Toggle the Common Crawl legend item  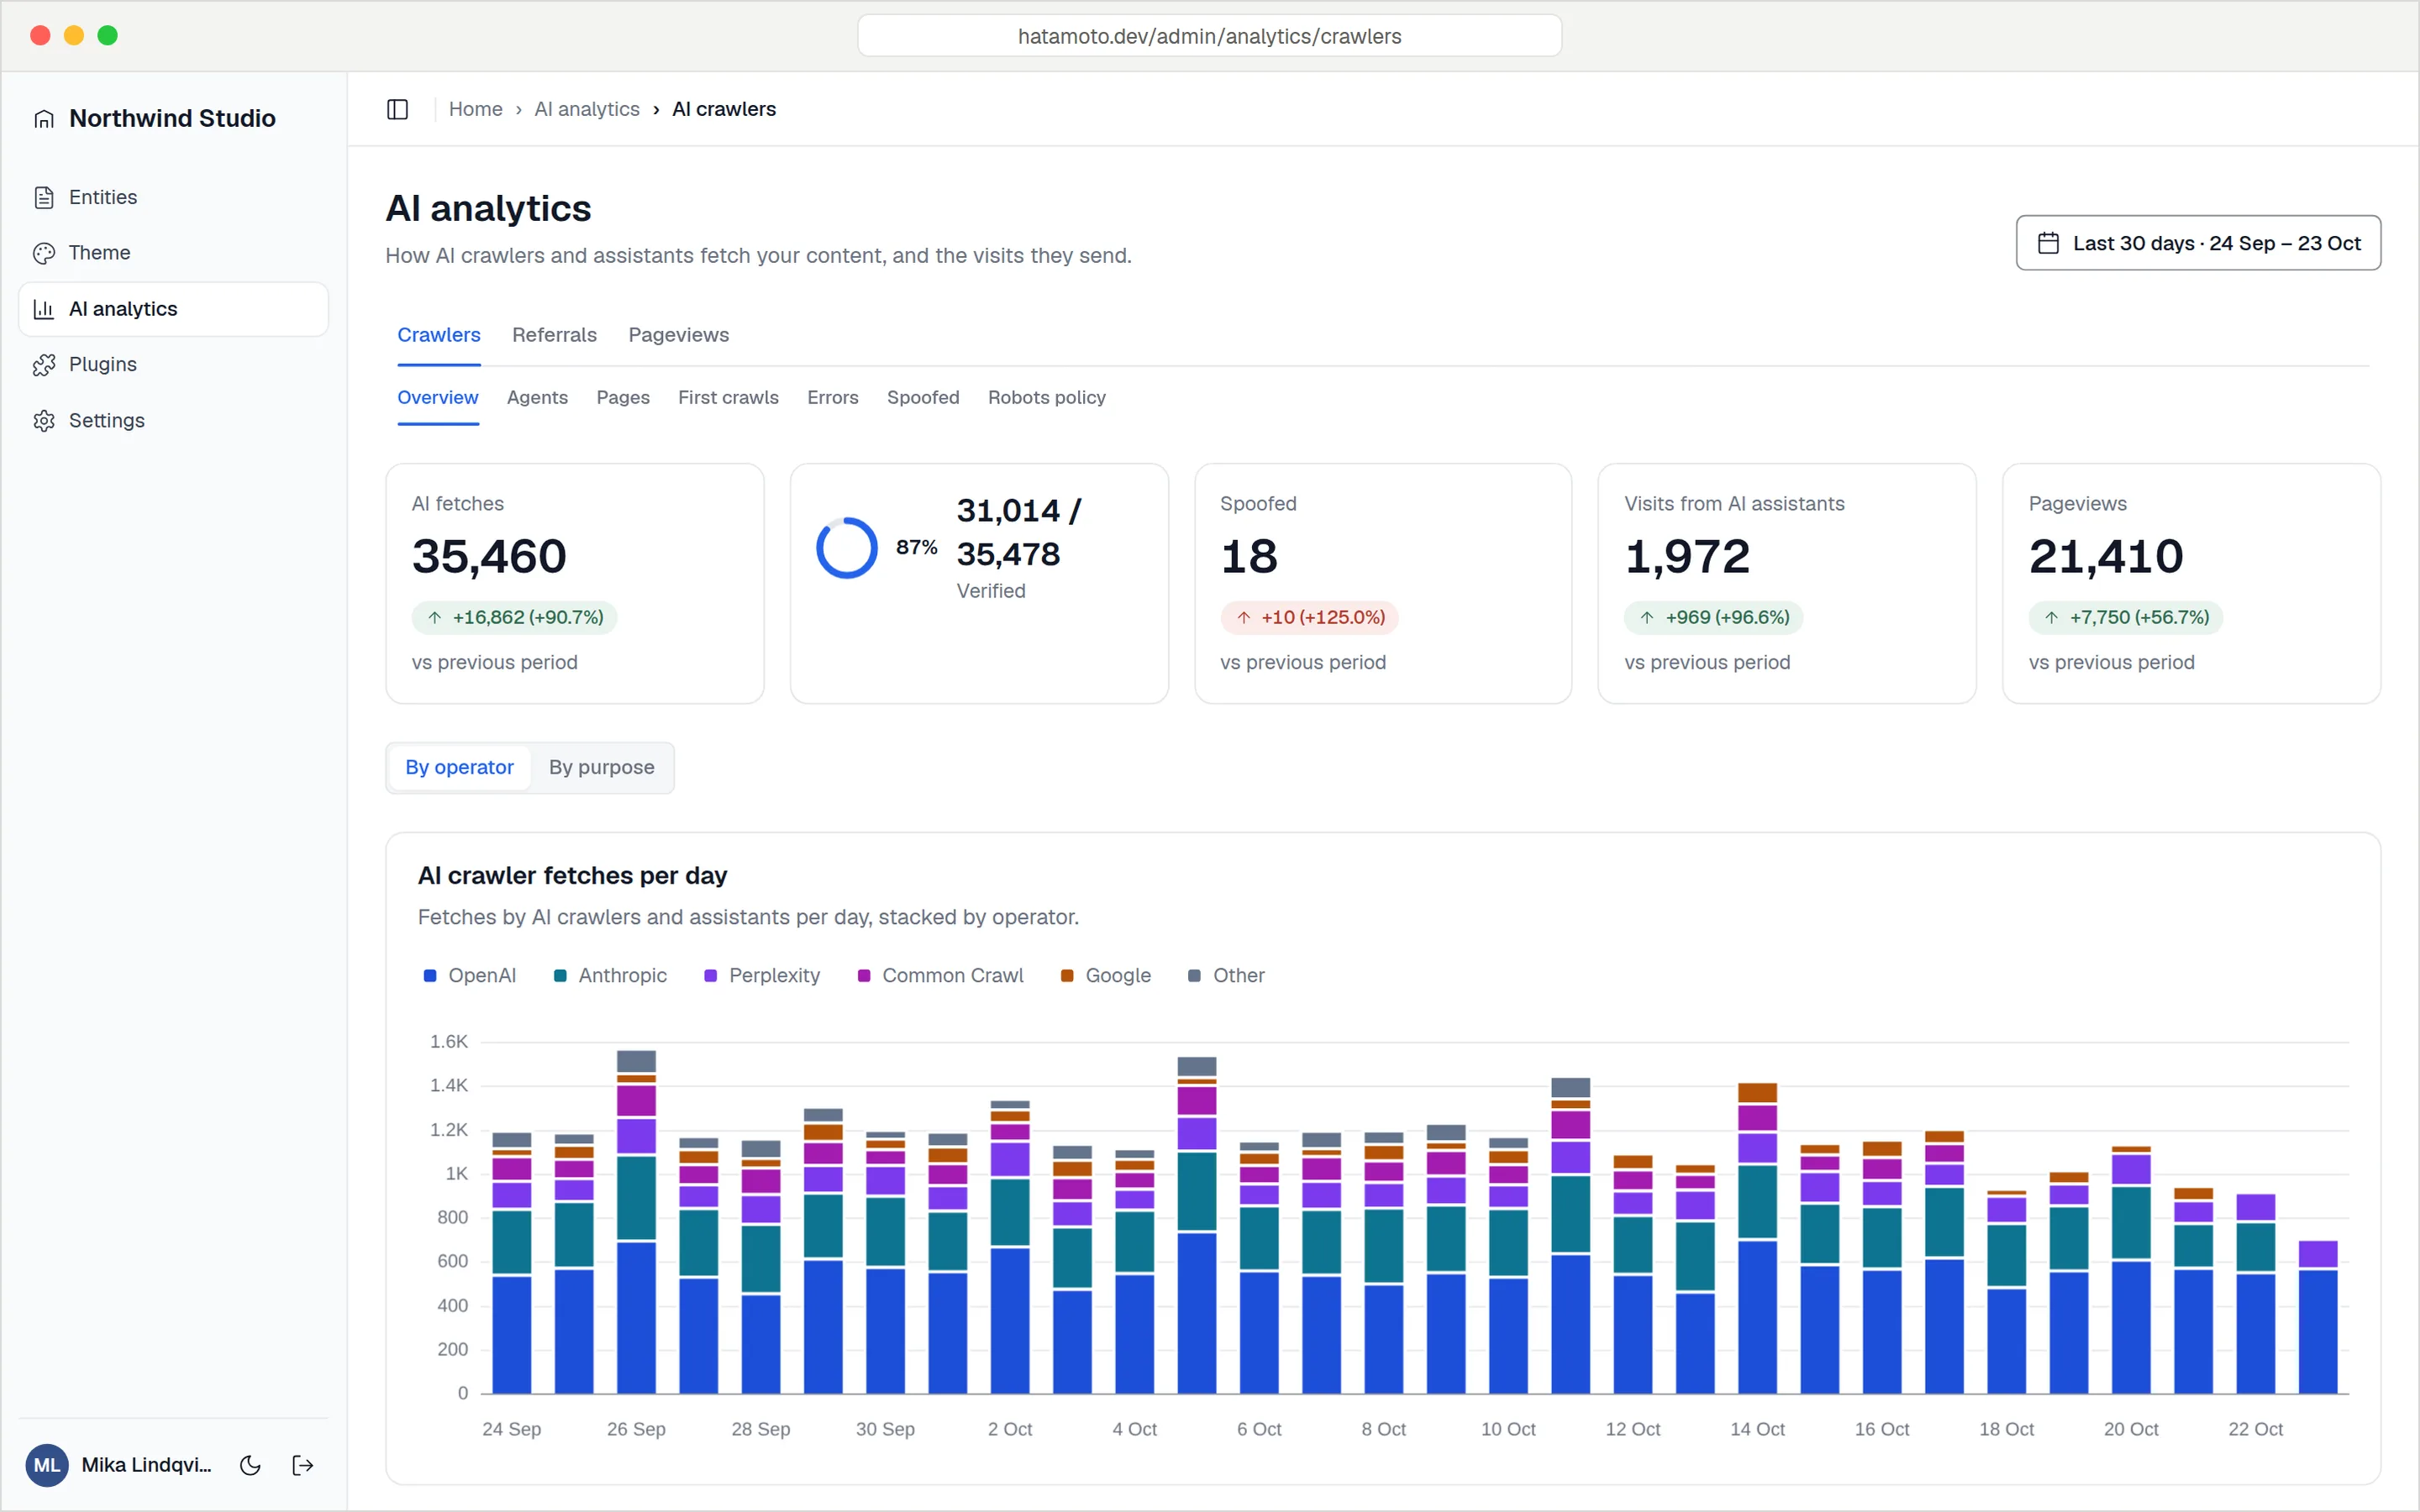pos(940,975)
